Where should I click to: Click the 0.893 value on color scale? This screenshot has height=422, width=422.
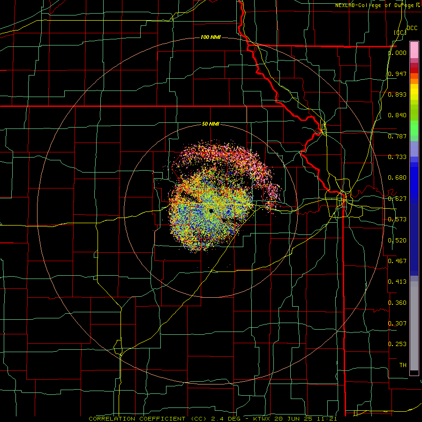(397, 94)
